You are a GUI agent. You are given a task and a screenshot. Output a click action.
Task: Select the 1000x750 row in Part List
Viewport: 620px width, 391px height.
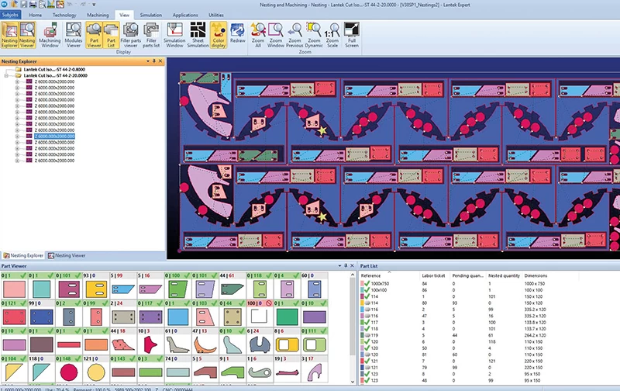tap(469, 284)
